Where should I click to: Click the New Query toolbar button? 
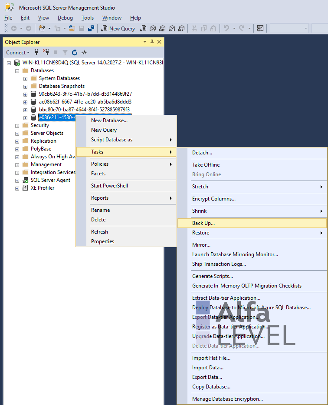coord(118,28)
